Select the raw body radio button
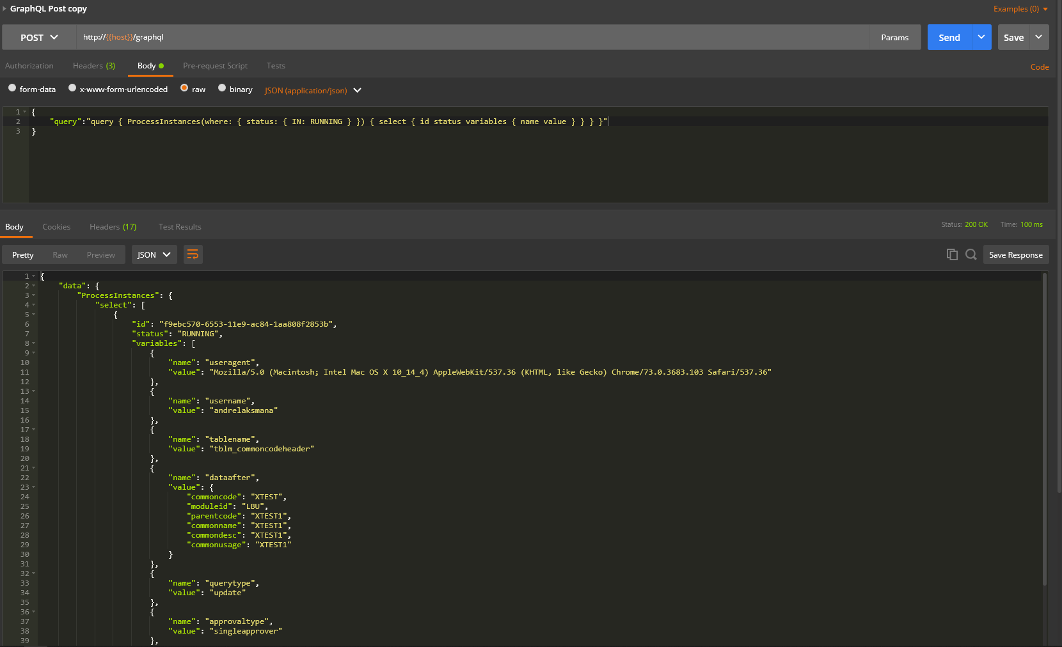This screenshot has width=1062, height=647. point(184,88)
